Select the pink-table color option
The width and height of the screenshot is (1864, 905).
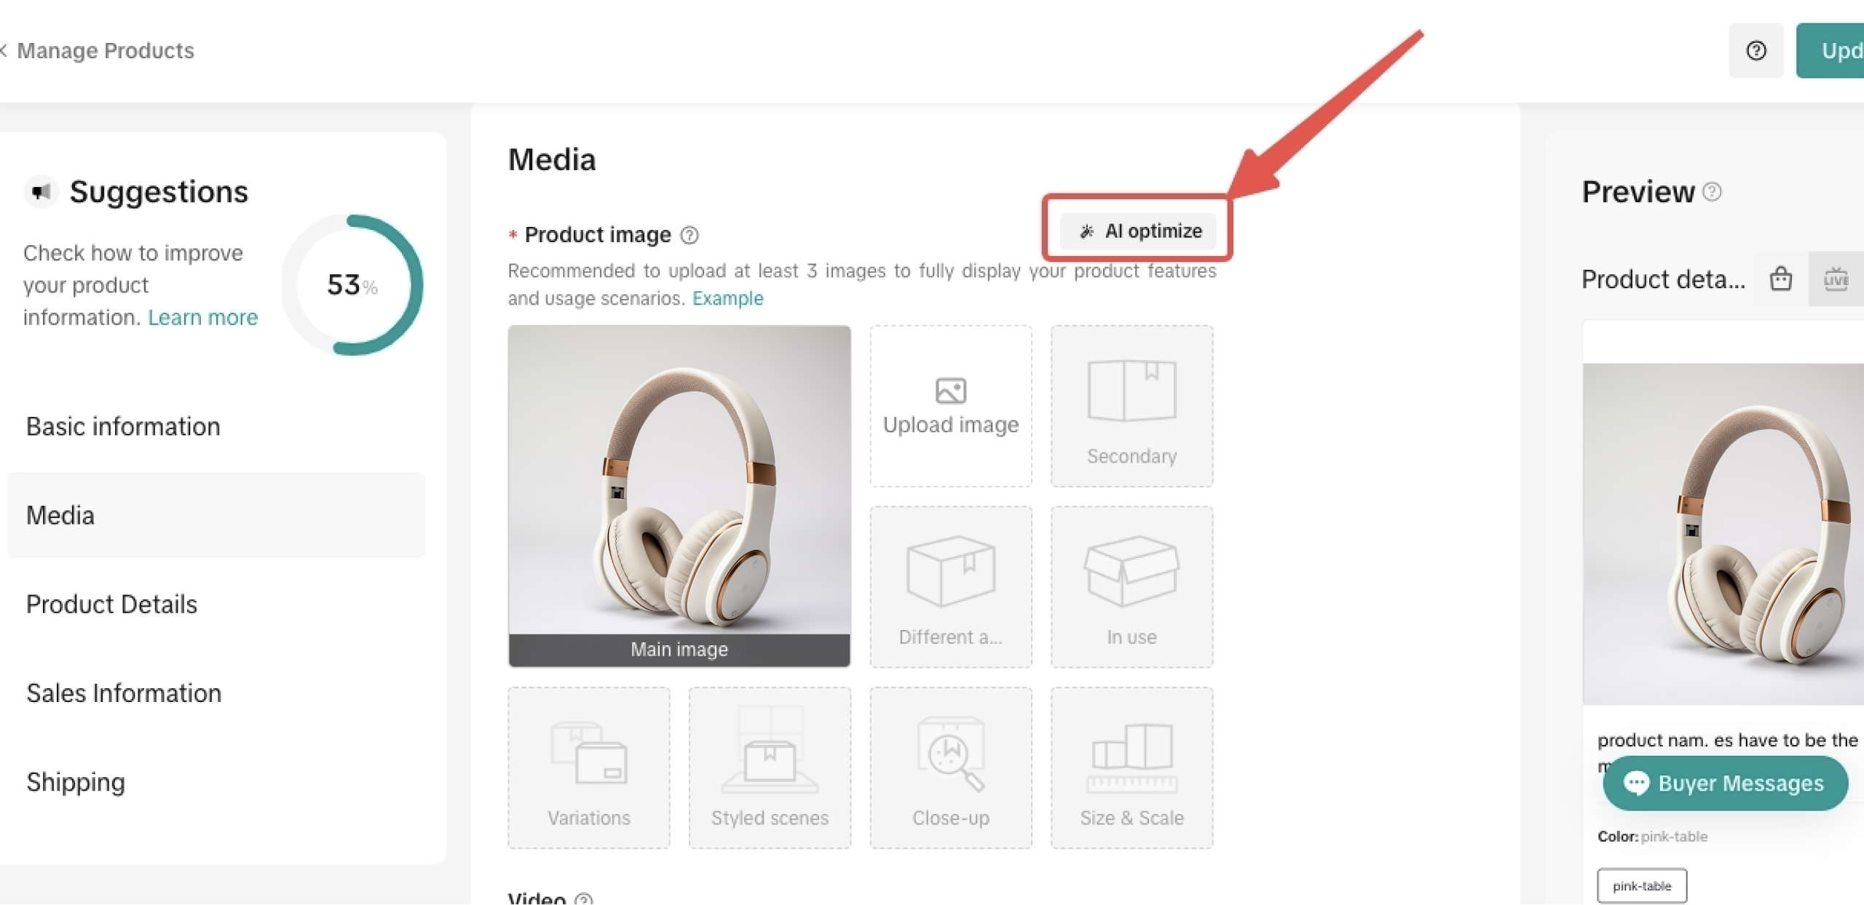1641,885
